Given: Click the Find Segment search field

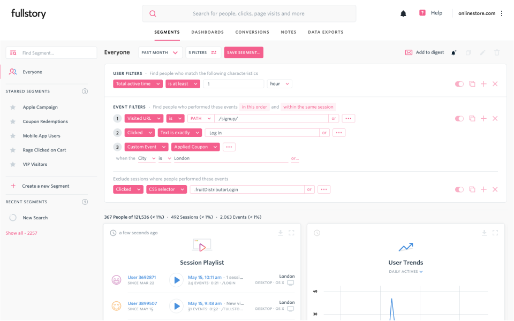Looking at the screenshot, I should coord(51,52).
